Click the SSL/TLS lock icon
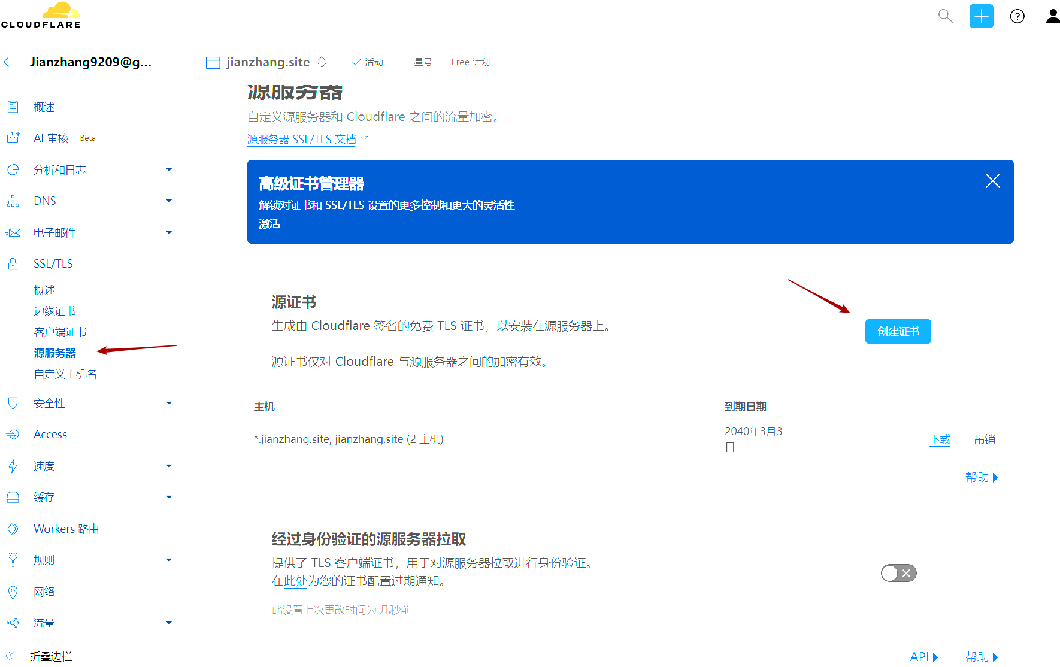The width and height of the screenshot is (1060, 667). tap(13, 264)
